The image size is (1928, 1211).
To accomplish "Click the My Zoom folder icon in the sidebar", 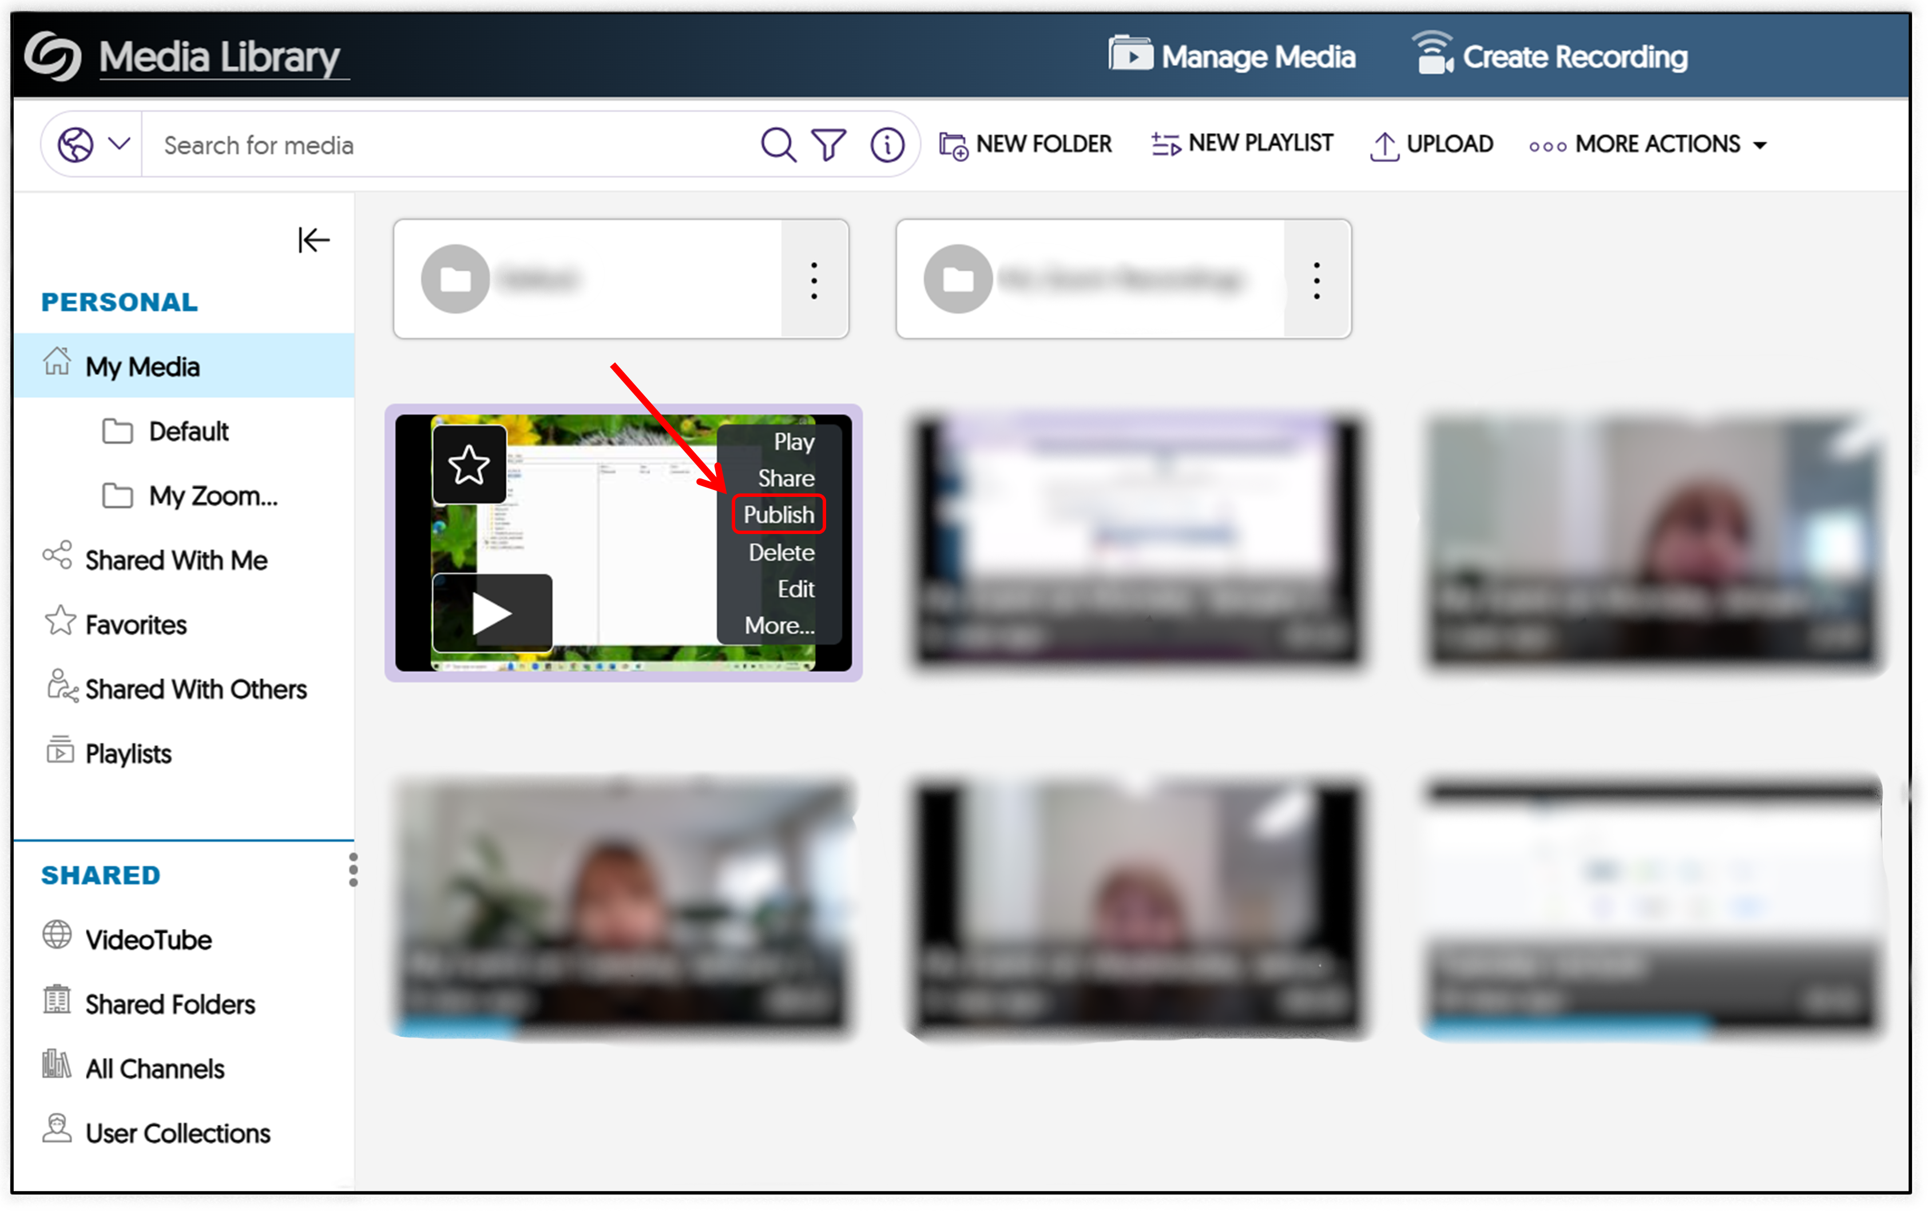I will click(x=118, y=496).
